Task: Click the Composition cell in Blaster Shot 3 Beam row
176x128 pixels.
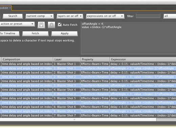Action: (x=27, y=81)
